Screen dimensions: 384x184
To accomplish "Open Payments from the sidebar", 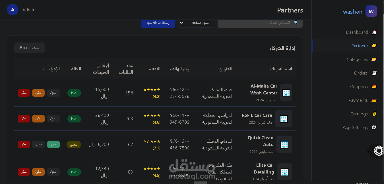I will [347, 100].
